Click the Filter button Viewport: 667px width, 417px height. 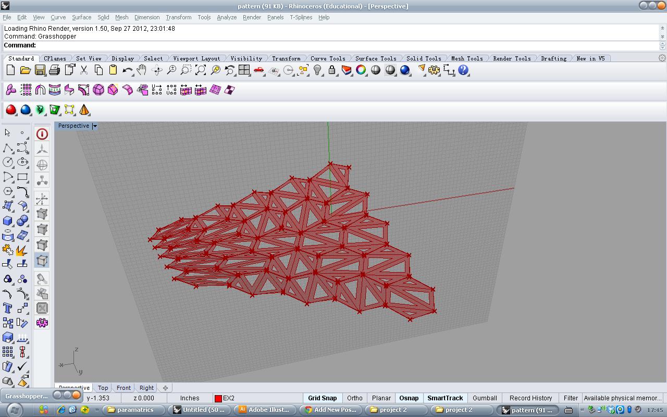click(571, 398)
